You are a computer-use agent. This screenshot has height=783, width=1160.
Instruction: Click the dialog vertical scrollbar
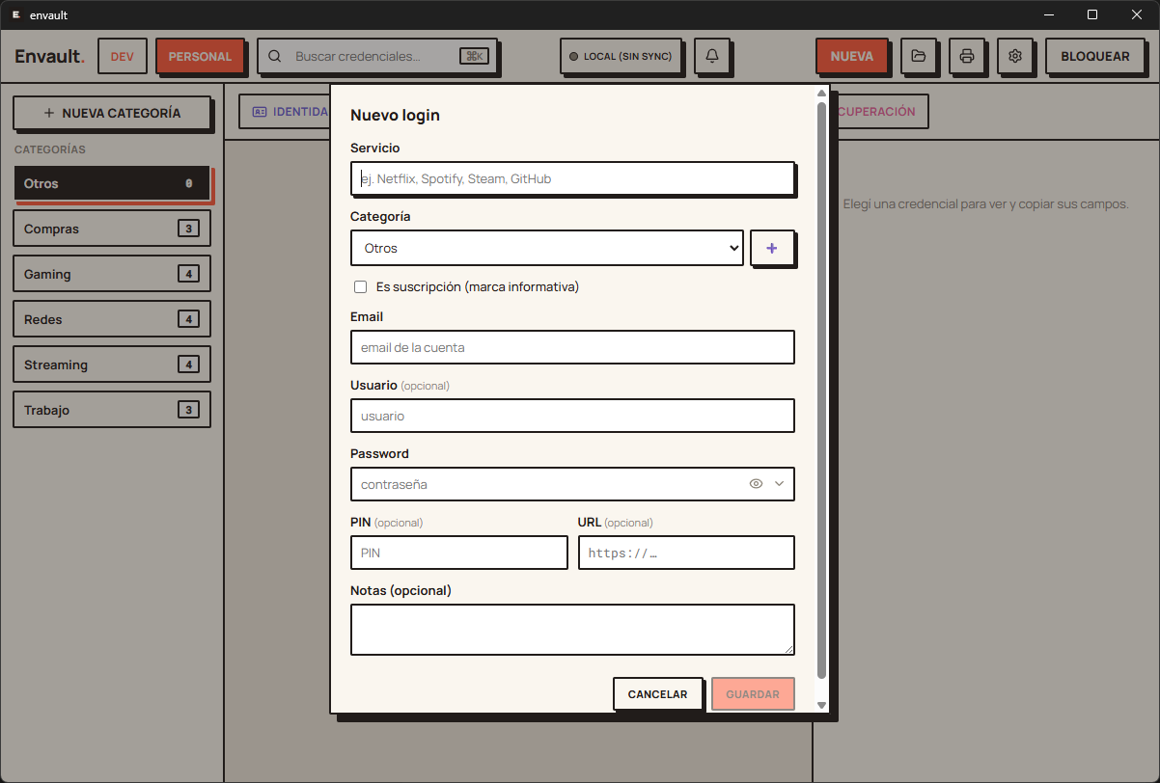tap(821, 390)
